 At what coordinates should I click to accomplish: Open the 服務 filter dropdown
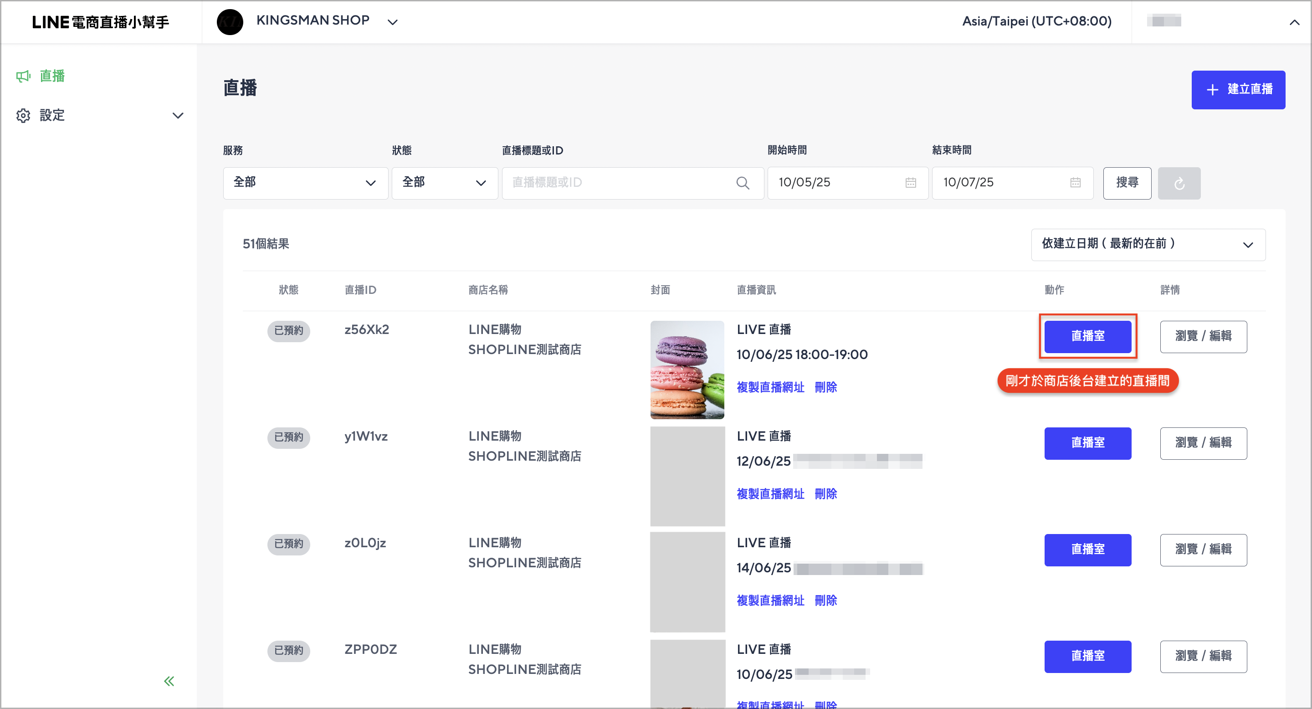click(306, 183)
